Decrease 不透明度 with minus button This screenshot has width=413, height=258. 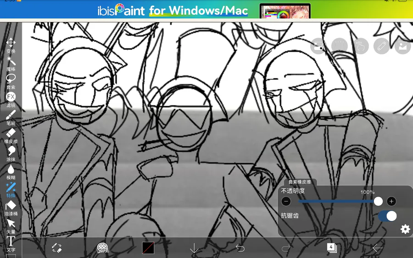(x=286, y=202)
